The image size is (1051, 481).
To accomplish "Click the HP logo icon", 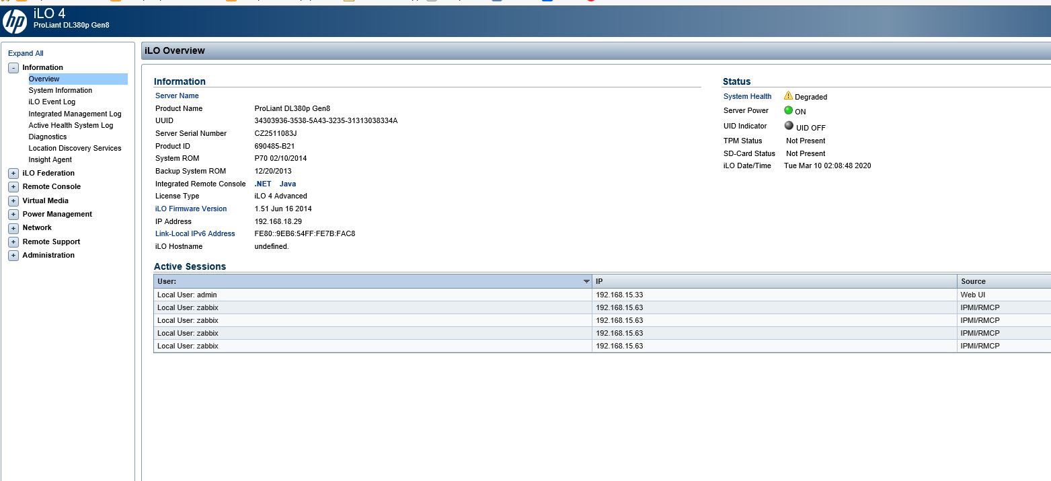I will point(15,22).
